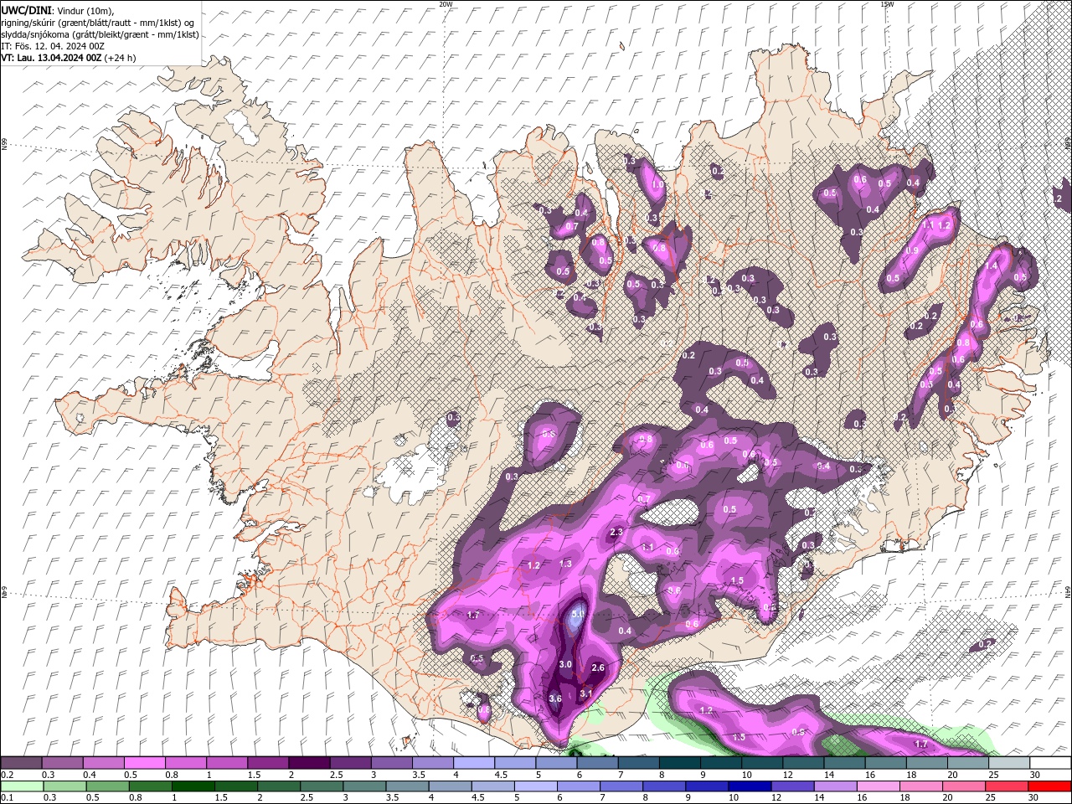The image size is (1072, 804).
Task: Click the white 30 swatch in snow legend
Action: pos(1050,763)
